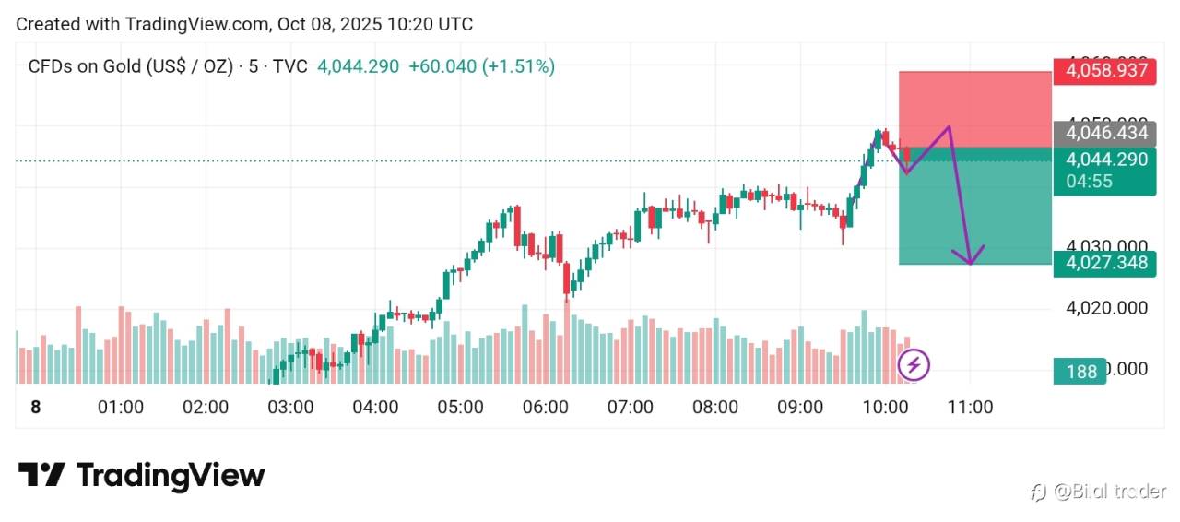Click the 4,027.348 target price label
The height and width of the screenshot is (522, 1180).
pos(1105,263)
